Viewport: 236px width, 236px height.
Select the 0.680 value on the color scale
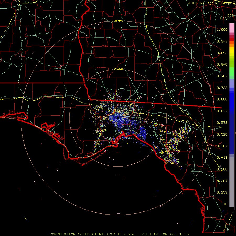[222, 99]
